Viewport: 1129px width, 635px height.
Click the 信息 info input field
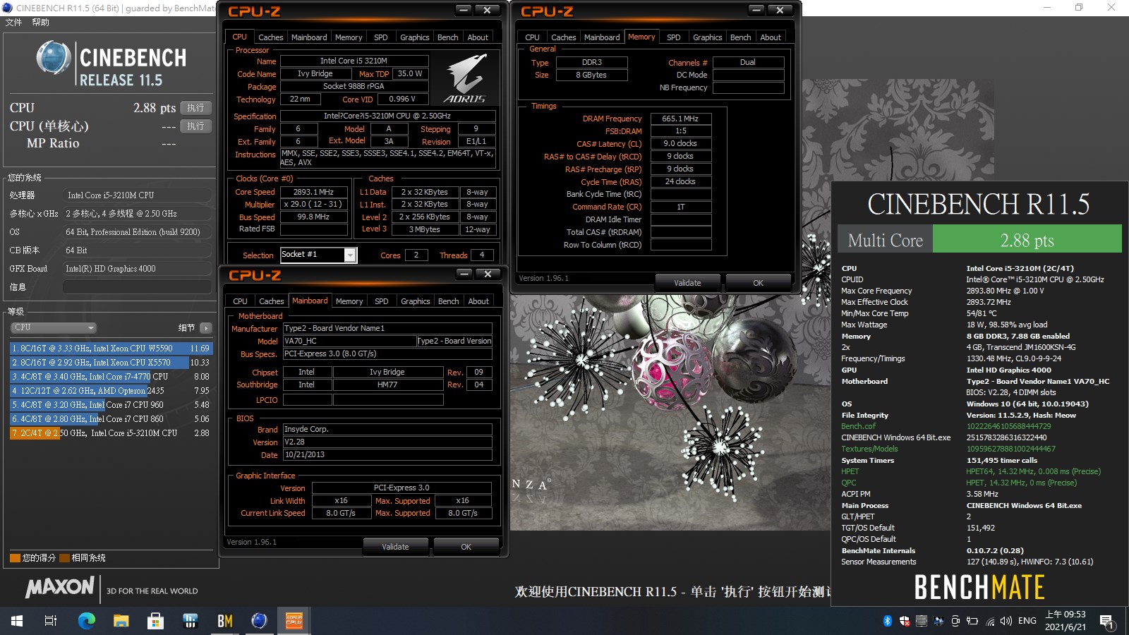pyautogui.click(x=137, y=287)
